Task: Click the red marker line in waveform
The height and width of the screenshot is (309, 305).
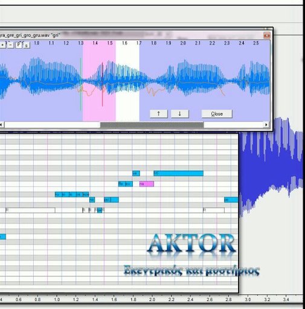Action: click(102, 84)
